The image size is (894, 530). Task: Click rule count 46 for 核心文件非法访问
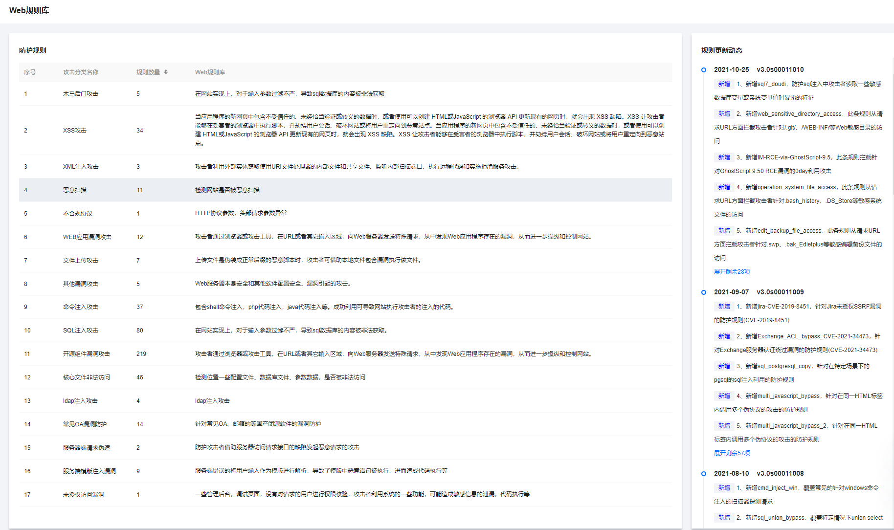pyautogui.click(x=140, y=377)
